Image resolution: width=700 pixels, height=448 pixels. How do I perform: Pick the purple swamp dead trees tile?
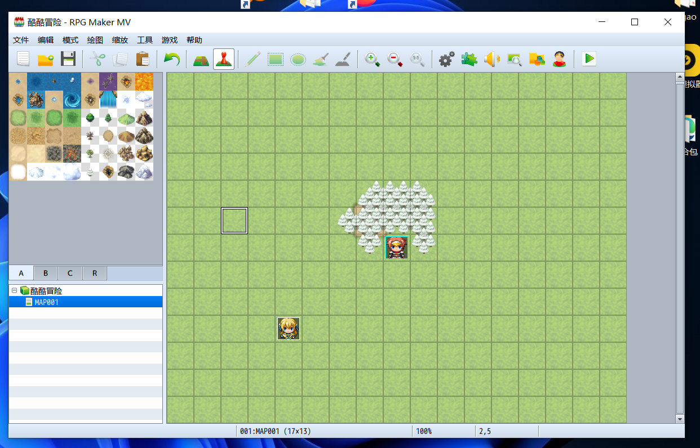[108, 82]
